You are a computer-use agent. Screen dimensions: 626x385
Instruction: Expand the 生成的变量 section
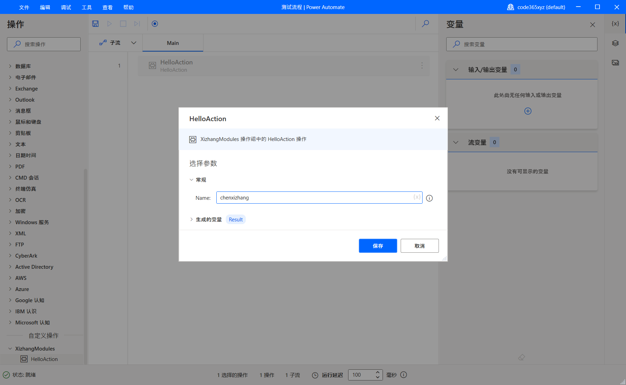[x=191, y=219]
